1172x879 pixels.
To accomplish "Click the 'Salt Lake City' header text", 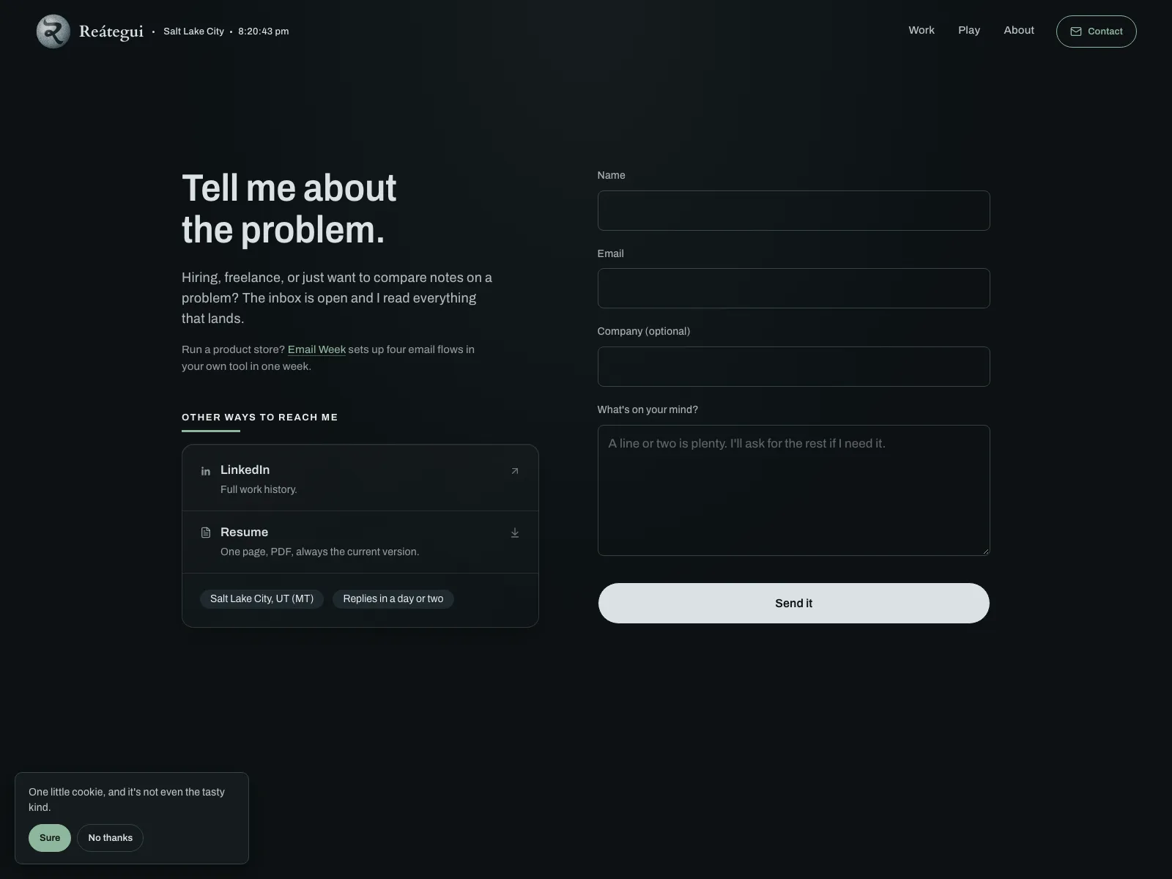I will [x=193, y=31].
